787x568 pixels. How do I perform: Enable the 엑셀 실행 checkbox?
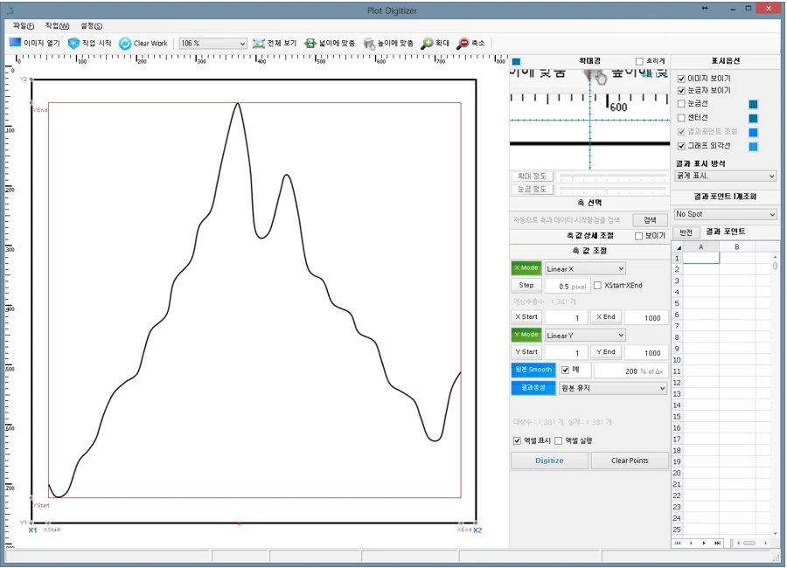[558, 440]
